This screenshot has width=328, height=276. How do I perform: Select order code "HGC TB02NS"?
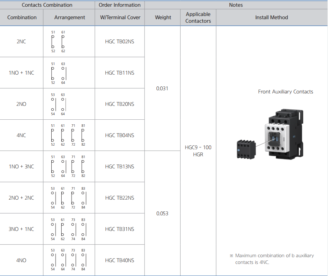pyautogui.click(x=119, y=42)
